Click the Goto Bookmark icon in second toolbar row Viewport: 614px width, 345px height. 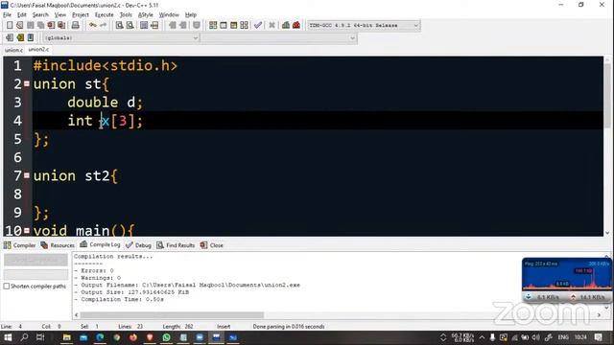[31, 37]
